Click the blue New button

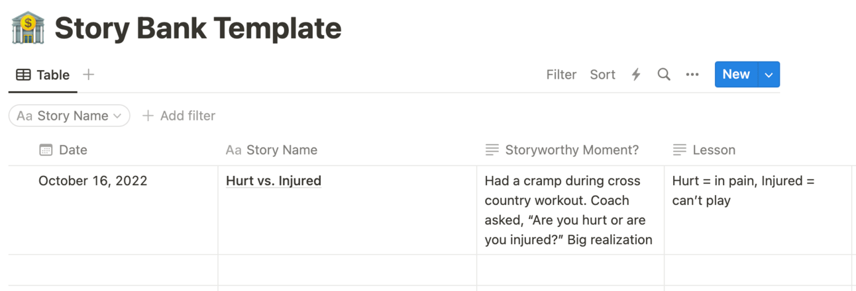735,75
